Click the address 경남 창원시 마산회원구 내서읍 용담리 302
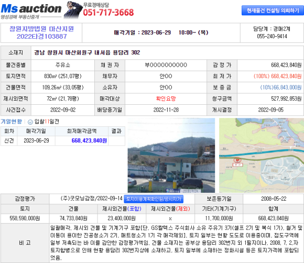The height and width of the screenshot is (263, 304). click(x=87, y=52)
